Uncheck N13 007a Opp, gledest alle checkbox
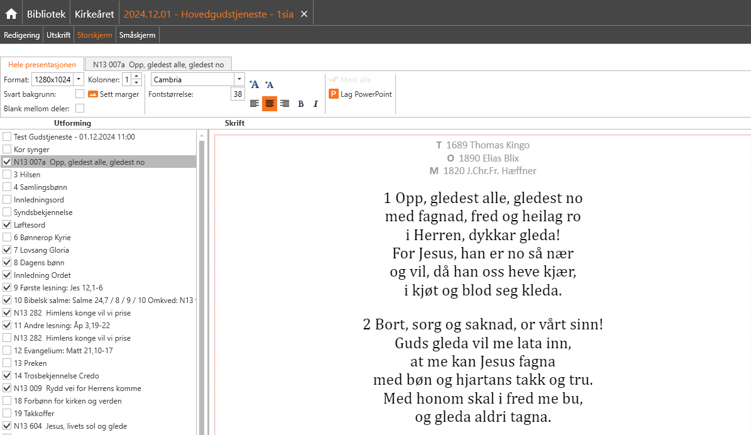The width and height of the screenshot is (751, 435). coord(7,162)
